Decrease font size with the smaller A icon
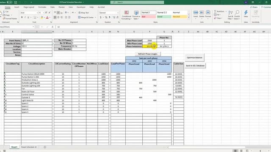This screenshot has width=271, height=152. point(50,13)
